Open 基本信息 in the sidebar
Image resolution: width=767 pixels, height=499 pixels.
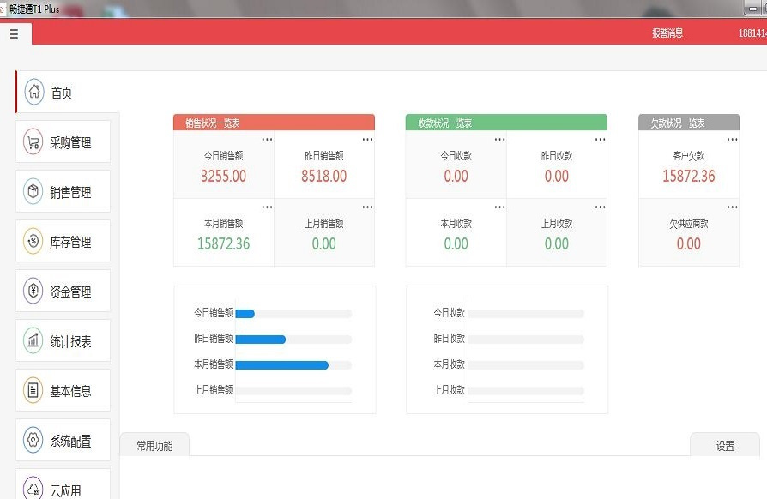click(x=63, y=390)
